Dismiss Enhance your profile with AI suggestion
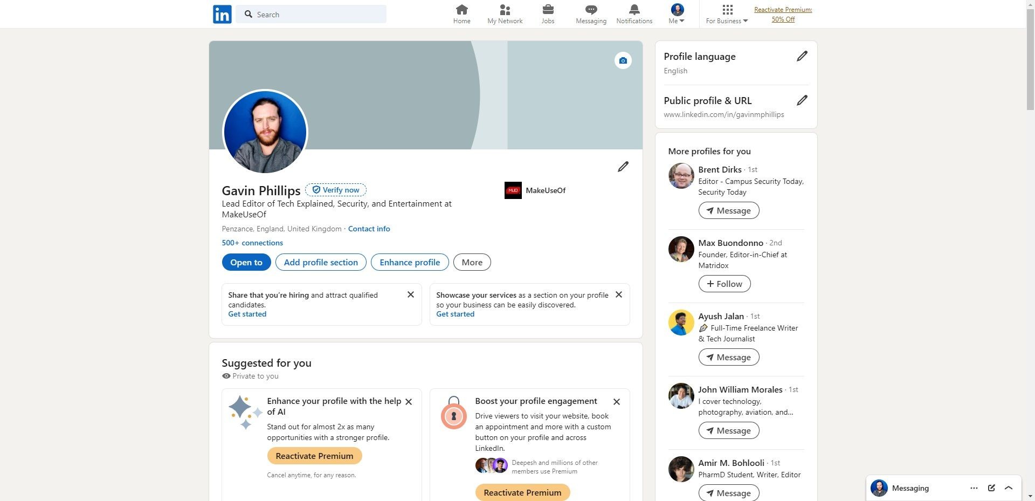Viewport: 1035px width, 501px height. click(409, 402)
